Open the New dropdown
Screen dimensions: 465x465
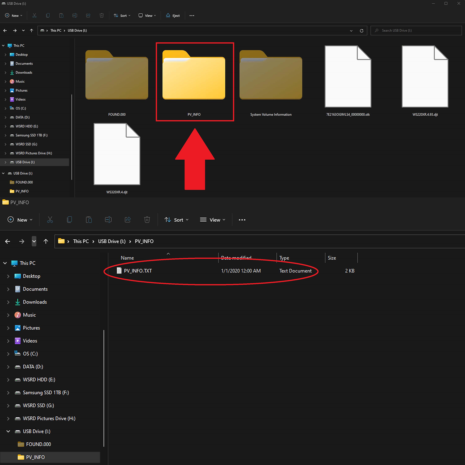coord(13,15)
